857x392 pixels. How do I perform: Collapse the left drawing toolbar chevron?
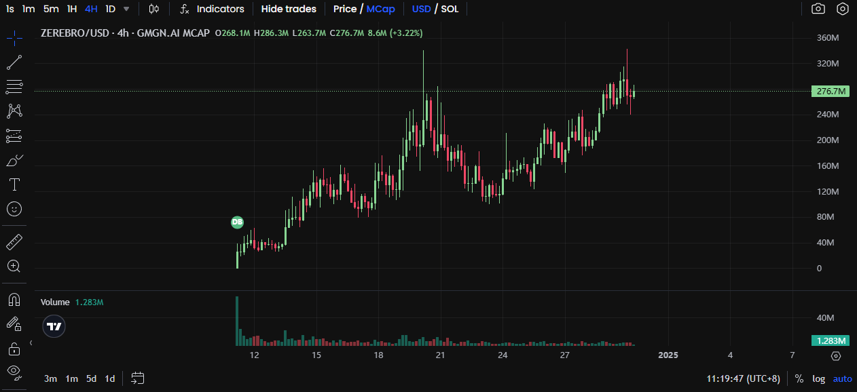coord(31,343)
